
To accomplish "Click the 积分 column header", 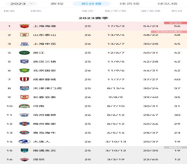I will pos(177,11).
